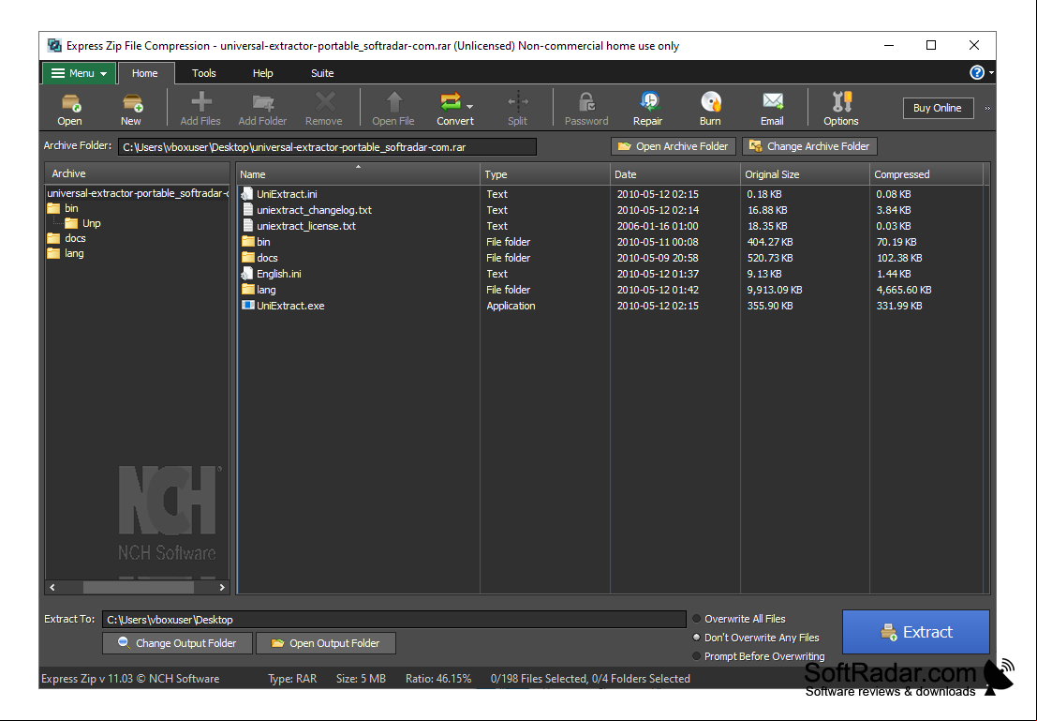This screenshot has width=1037, height=721.
Task: Click the 9,913.09 KB original size cell
Action: coord(775,290)
